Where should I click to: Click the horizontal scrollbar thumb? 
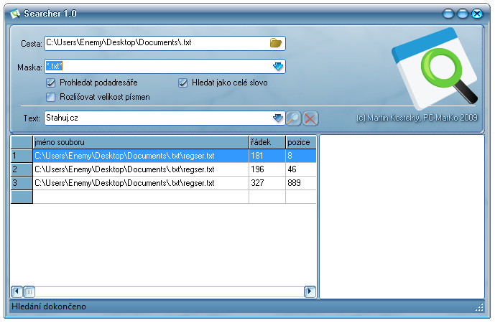(x=29, y=291)
